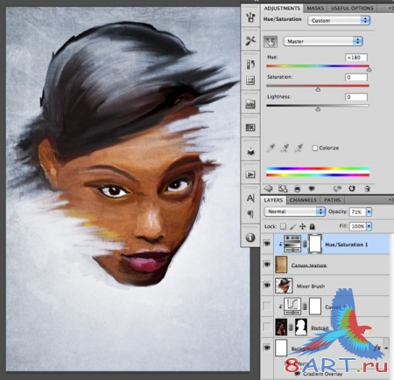Open the Brush Presets panel icon

[x=250, y=17]
